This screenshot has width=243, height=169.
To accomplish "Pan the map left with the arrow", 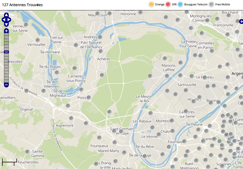I will coord(3,20).
